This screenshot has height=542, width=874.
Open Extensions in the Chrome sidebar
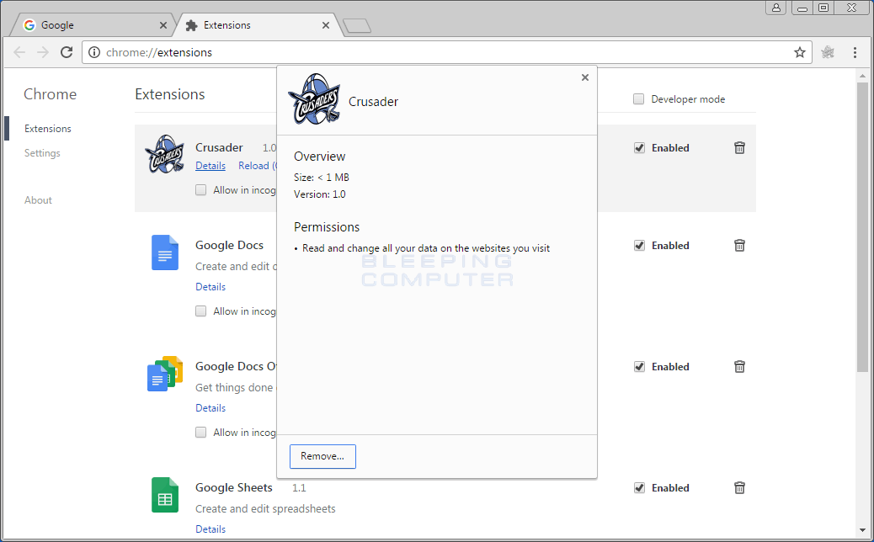(x=48, y=129)
